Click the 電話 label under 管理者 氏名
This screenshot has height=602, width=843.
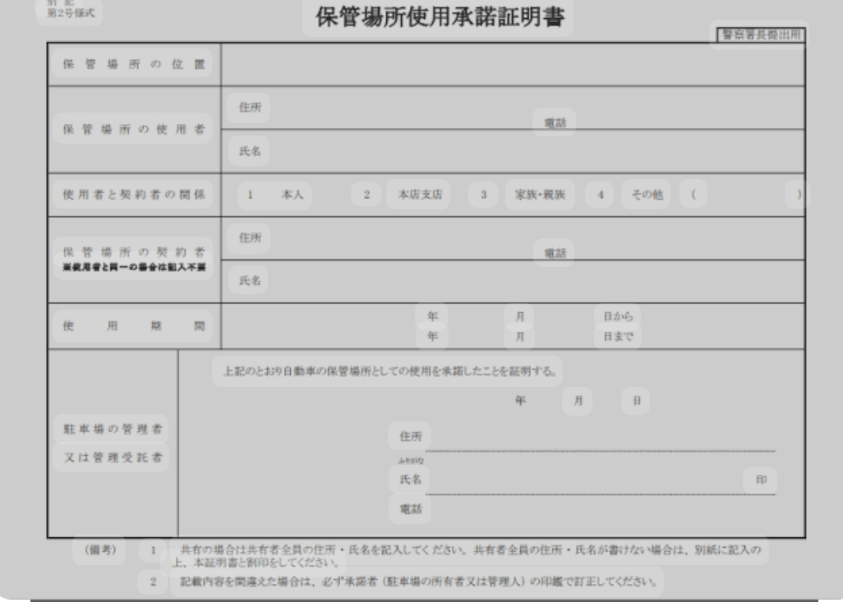pyautogui.click(x=410, y=508)
